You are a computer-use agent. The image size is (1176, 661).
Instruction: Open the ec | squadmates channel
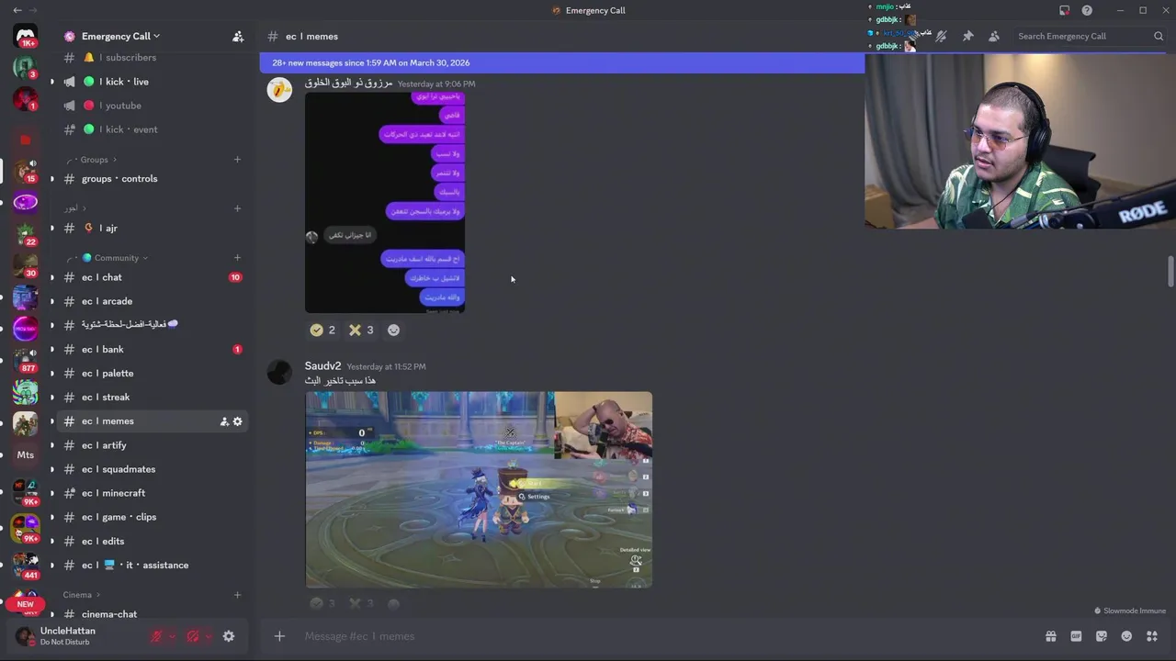pyautogui.click(x=153, y=469)
